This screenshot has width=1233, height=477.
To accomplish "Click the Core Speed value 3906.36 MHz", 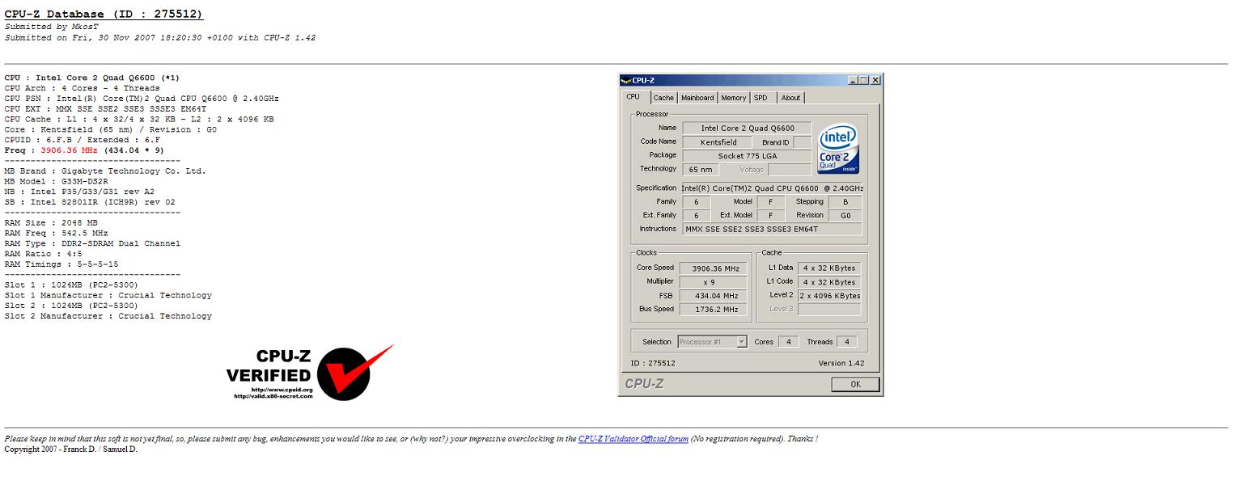I will coord(712,268).
